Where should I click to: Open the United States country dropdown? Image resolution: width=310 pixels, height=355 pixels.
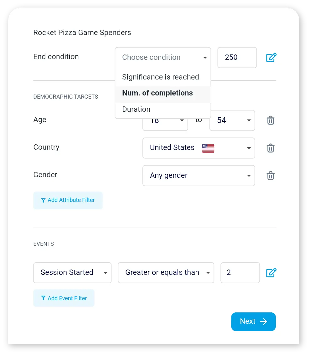[199, 148]
